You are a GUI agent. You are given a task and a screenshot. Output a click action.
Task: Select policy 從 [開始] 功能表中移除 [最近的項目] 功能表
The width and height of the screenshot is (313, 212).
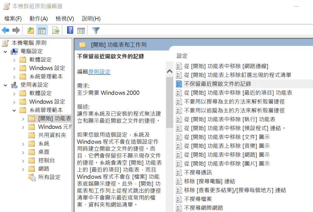238,93
